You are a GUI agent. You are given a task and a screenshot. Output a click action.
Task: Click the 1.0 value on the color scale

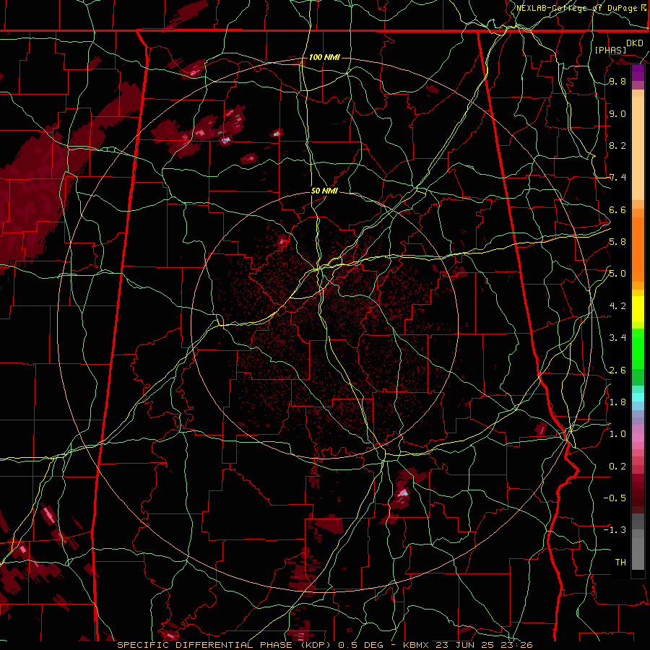[x=617, y=434]
